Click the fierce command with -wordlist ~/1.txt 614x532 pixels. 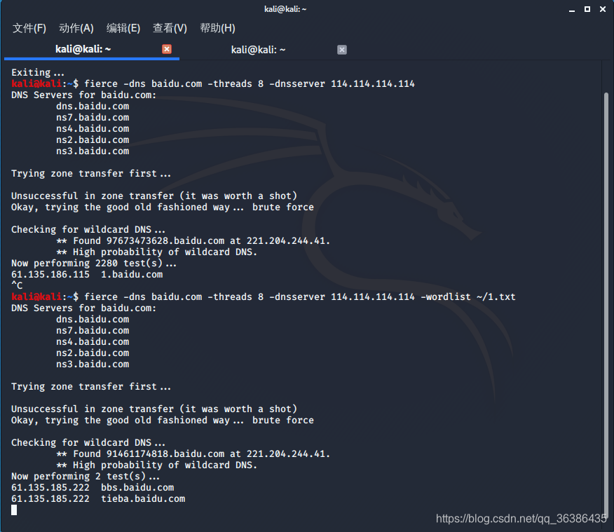[x=299, y=296]
